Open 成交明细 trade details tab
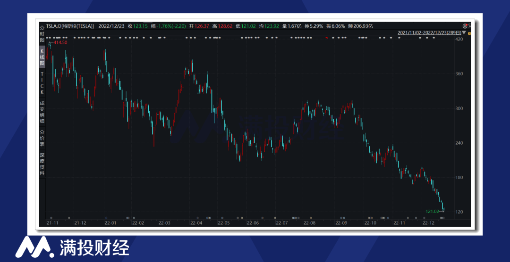 (x=42, y=112)
